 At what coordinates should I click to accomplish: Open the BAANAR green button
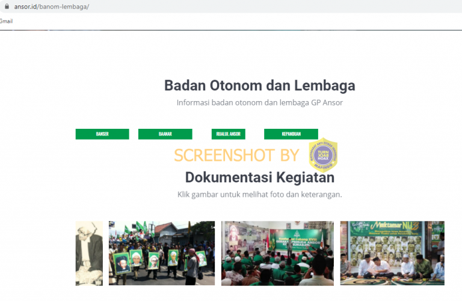tap(165, 134)
